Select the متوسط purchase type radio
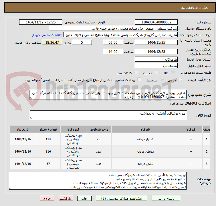 tap(162, 80)
